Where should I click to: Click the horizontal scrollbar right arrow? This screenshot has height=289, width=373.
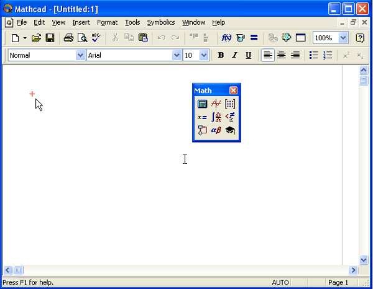click(353, 270)
